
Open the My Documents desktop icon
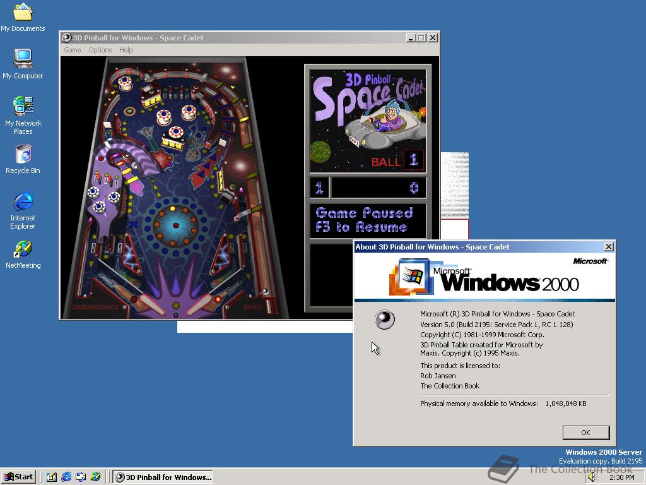click(23, 16)
